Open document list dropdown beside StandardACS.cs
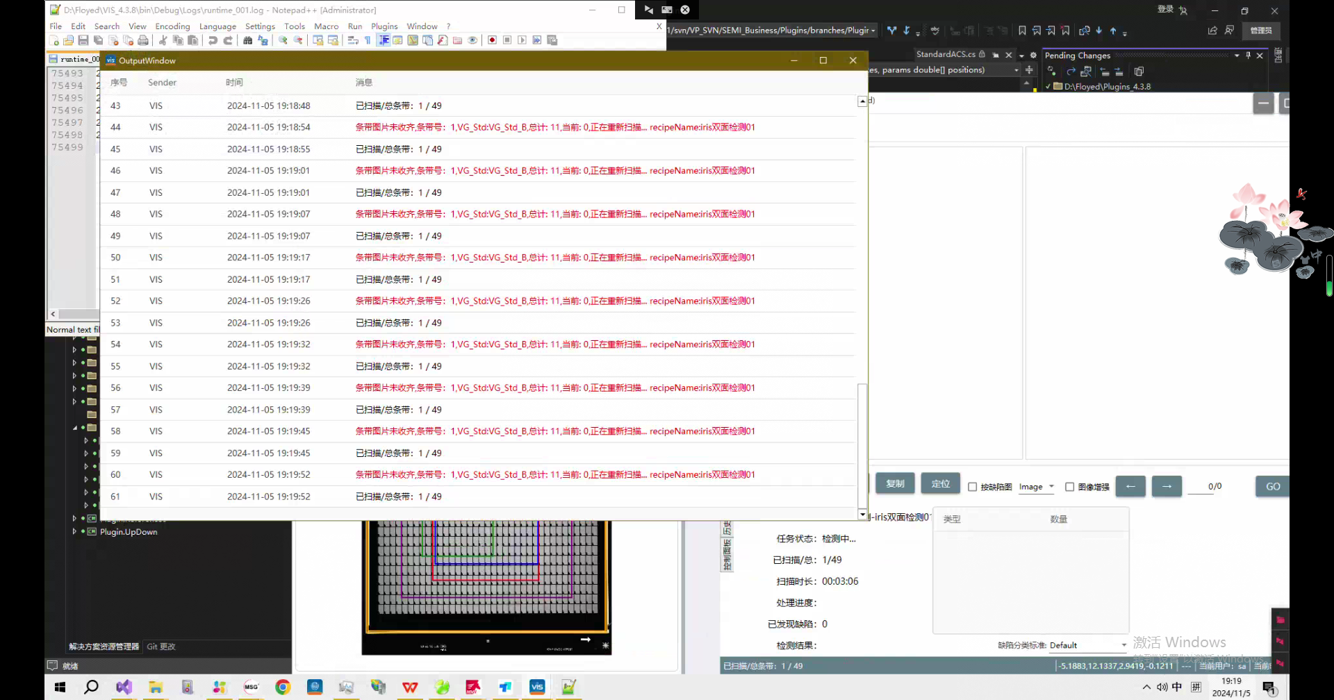Image resolution: width=1334 pixels, height=700 pixels. [1021, 55]
